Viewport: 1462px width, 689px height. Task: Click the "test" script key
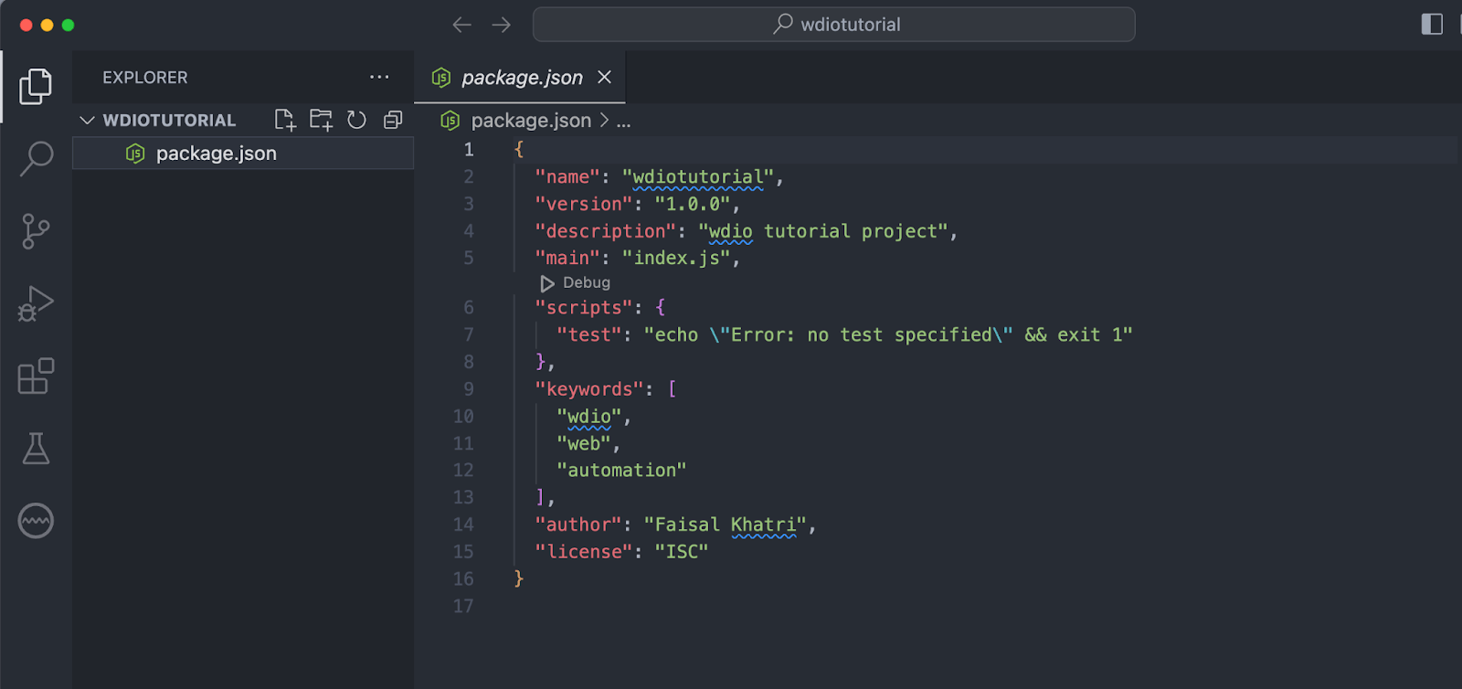pos(589,335)
